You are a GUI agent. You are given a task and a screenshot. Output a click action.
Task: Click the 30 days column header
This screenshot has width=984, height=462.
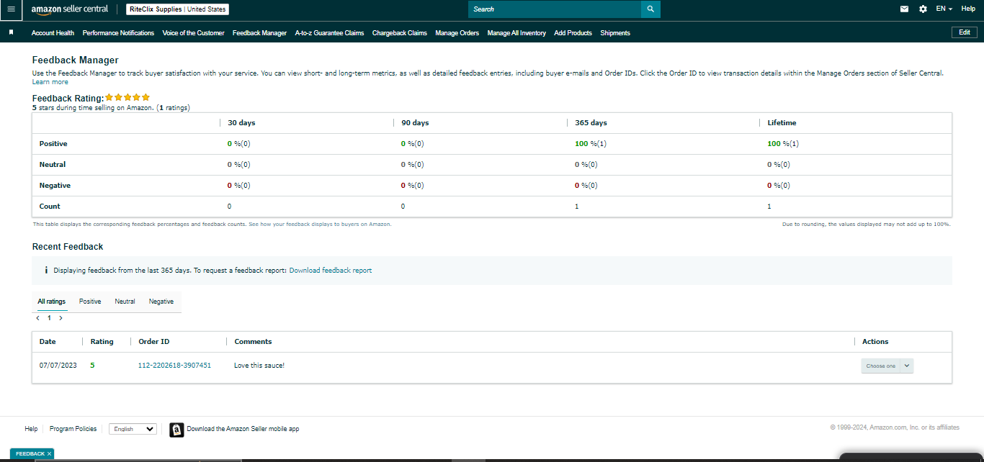pos(241,123)
